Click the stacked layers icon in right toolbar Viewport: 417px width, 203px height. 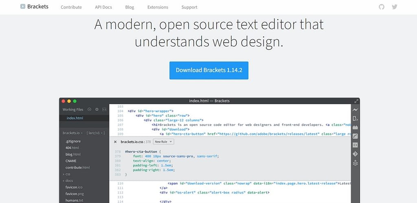click(355, 163)
